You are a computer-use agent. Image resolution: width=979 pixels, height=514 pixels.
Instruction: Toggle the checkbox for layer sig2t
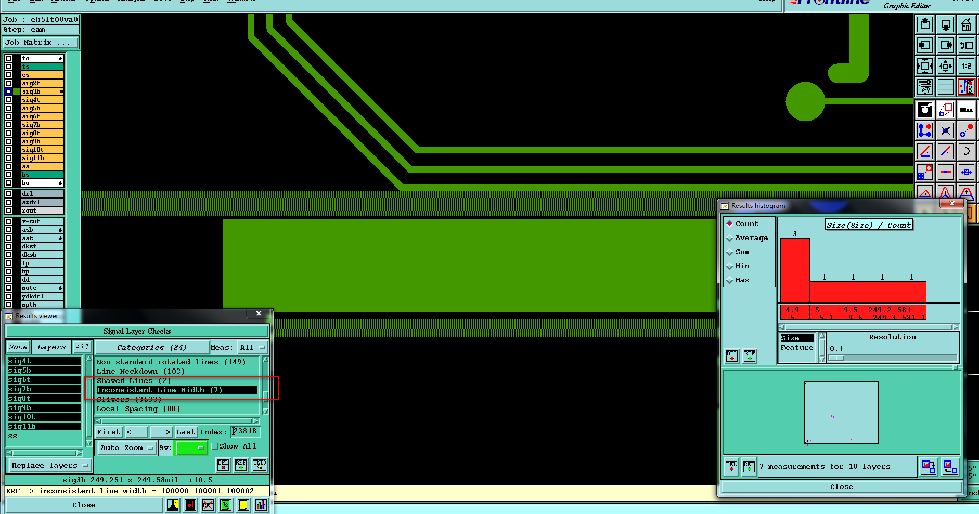coord(8,83)
